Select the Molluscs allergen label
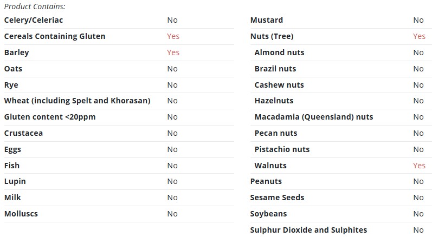The image size is (432, 237). tap(21, 214)
